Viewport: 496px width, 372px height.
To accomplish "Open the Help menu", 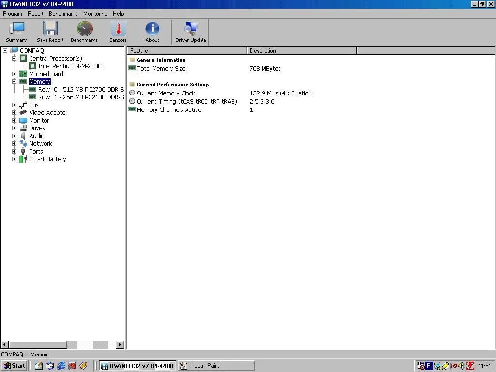I will tap(118, 14).
